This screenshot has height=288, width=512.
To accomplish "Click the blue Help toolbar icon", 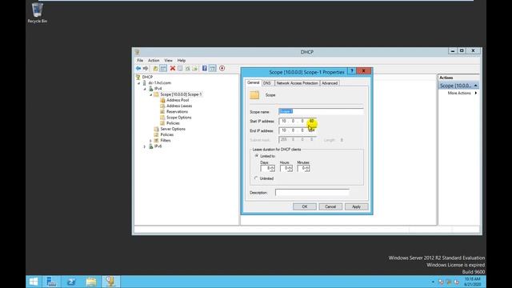I will [x=205, y=68].
